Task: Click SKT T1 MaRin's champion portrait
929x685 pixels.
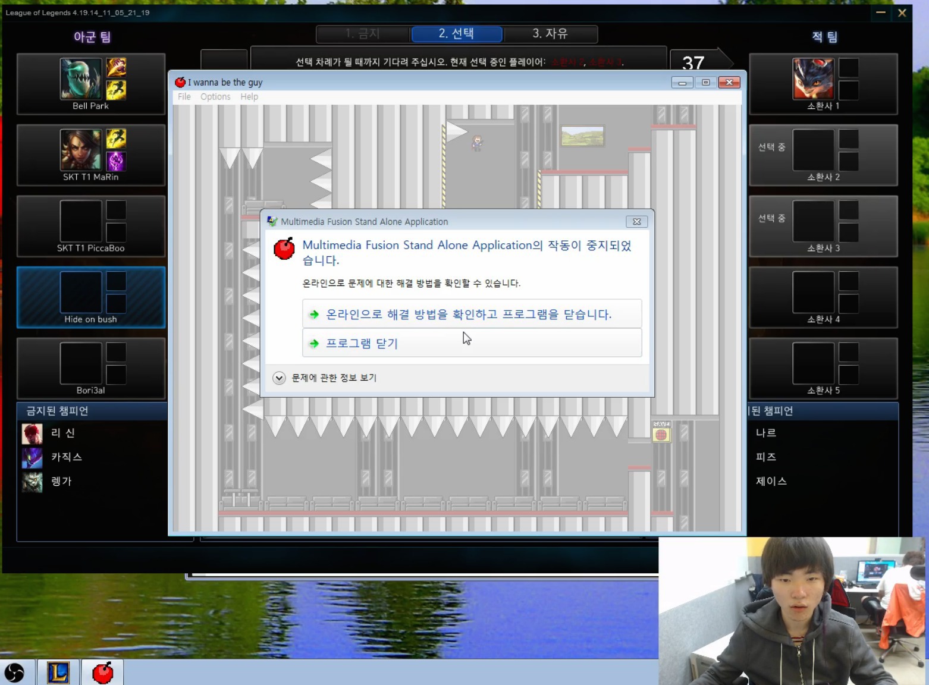Action: 81,150
